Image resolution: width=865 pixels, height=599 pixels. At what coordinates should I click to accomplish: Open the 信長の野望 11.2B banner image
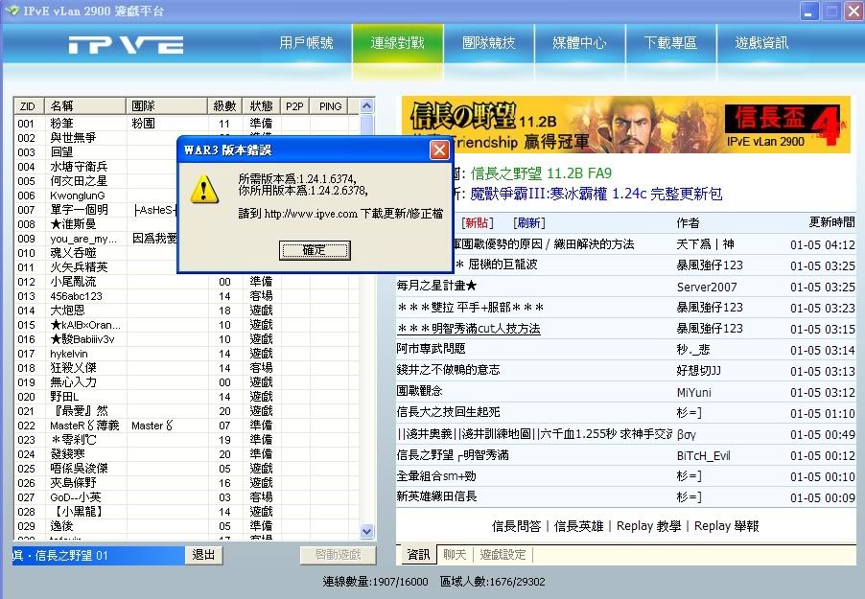626,125
